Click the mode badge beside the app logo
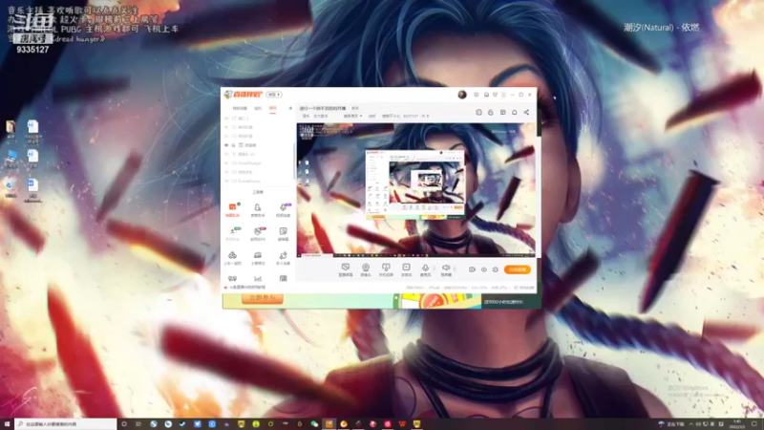This screenshot has height=430, width=764. coord(274,95)
